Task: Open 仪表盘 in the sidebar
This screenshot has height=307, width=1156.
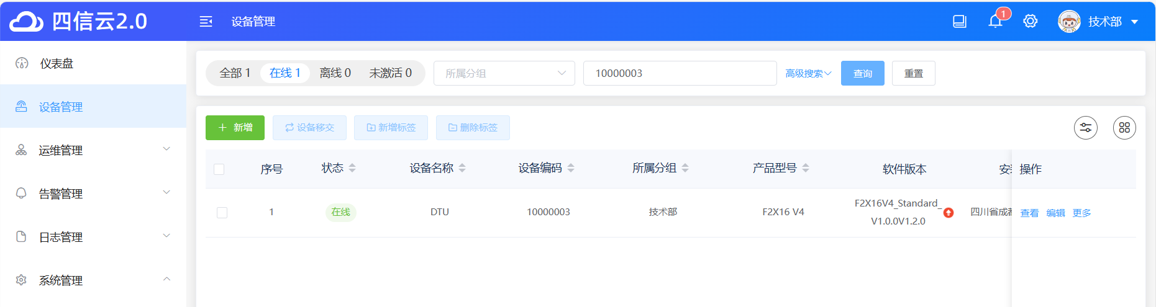Action: [x=57, y=63]
